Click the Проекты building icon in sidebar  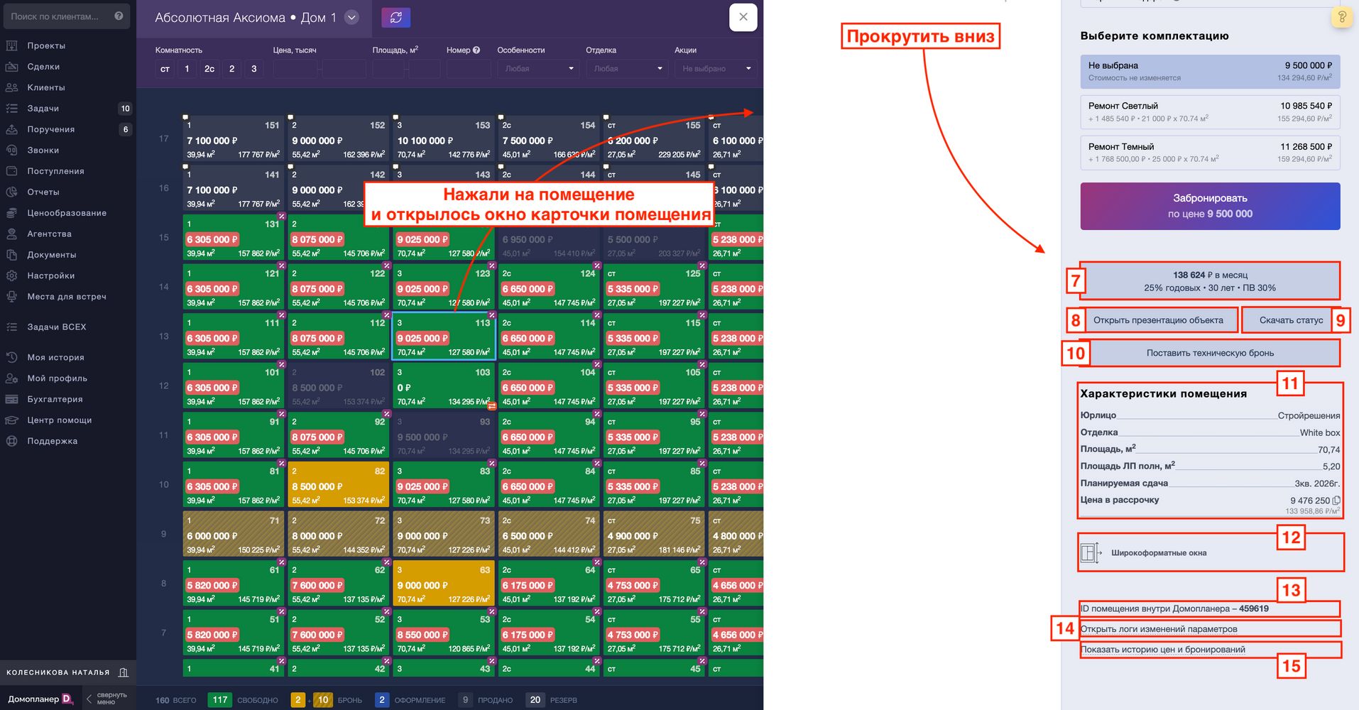click(x=11, y=45)
